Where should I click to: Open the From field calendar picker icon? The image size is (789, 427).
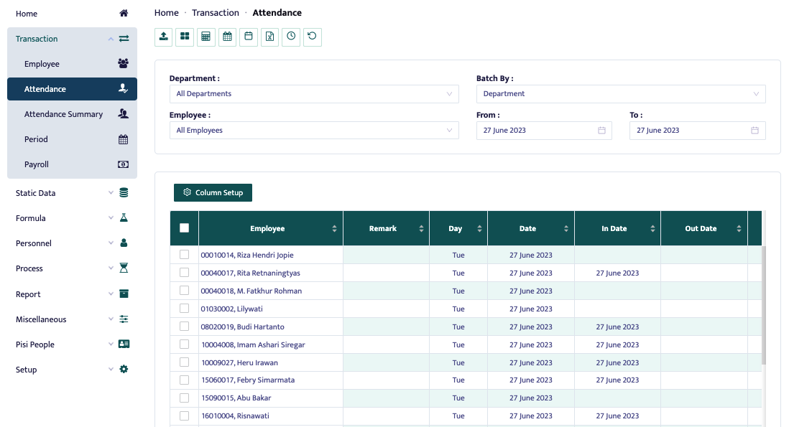601,130
